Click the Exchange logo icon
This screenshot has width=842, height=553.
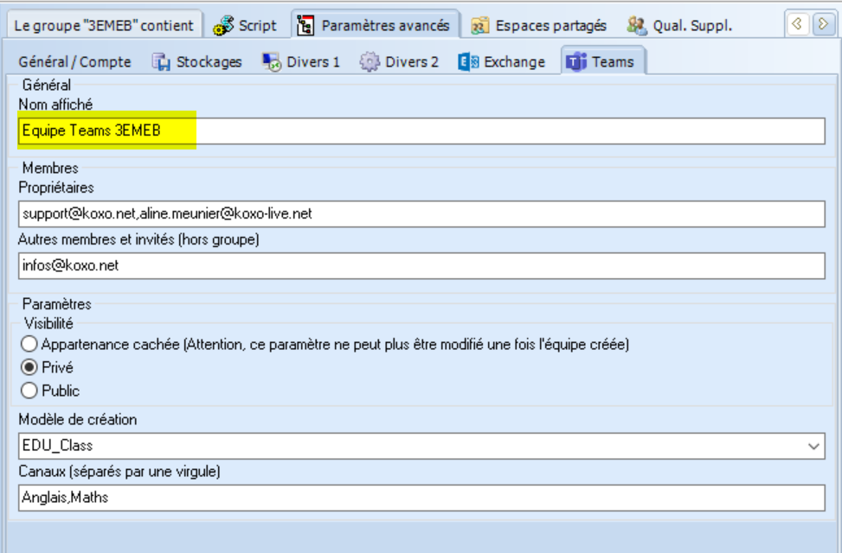click(x=468, y=62)
